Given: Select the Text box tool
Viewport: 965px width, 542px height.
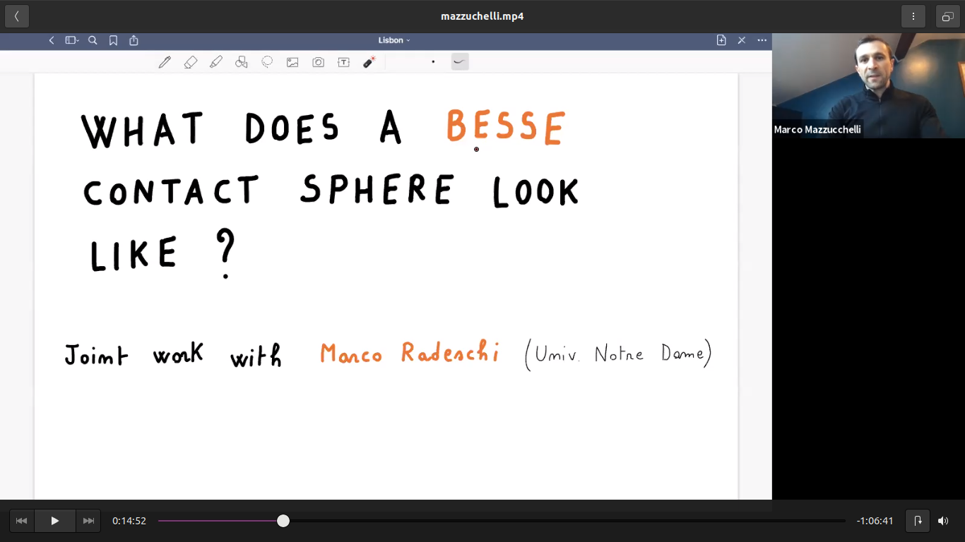Looking at the screenshot, I should pyautogui.click(x=343, y=62).
